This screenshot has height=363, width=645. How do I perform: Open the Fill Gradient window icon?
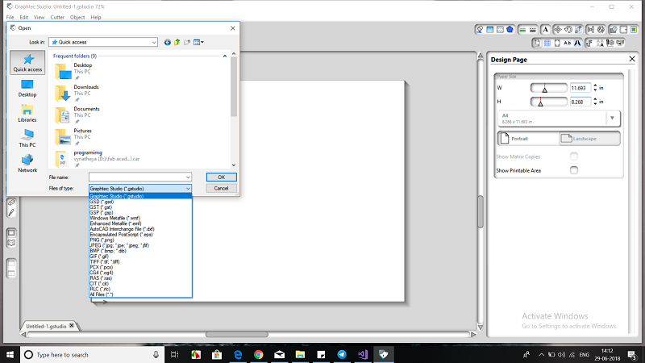pyautogui.click(x=490, y=30)
